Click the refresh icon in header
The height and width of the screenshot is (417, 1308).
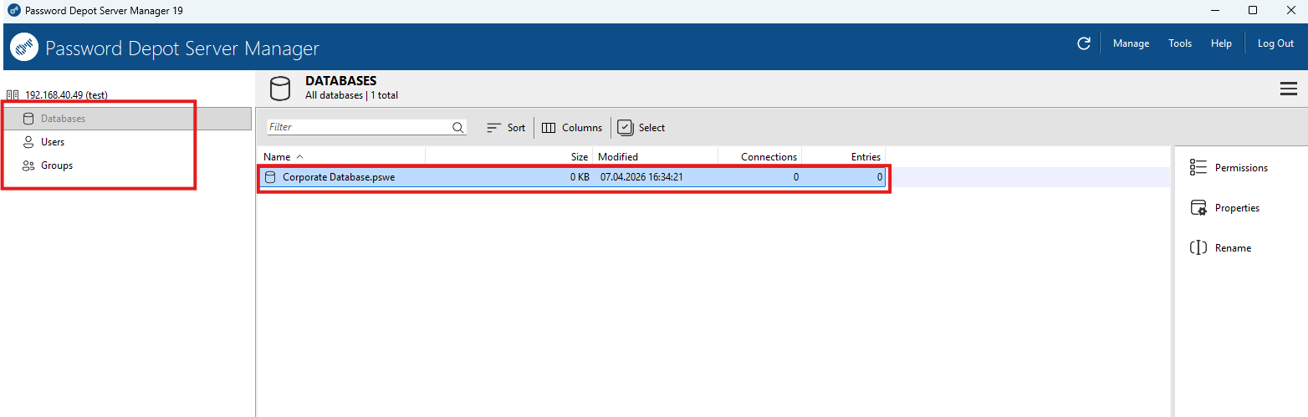1083,43
